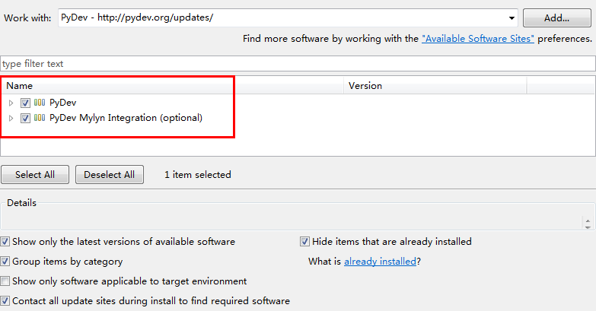The width and height of the screenshot is (596, 311).
Task: Click the Name column header
Action: tap(172, 86)
